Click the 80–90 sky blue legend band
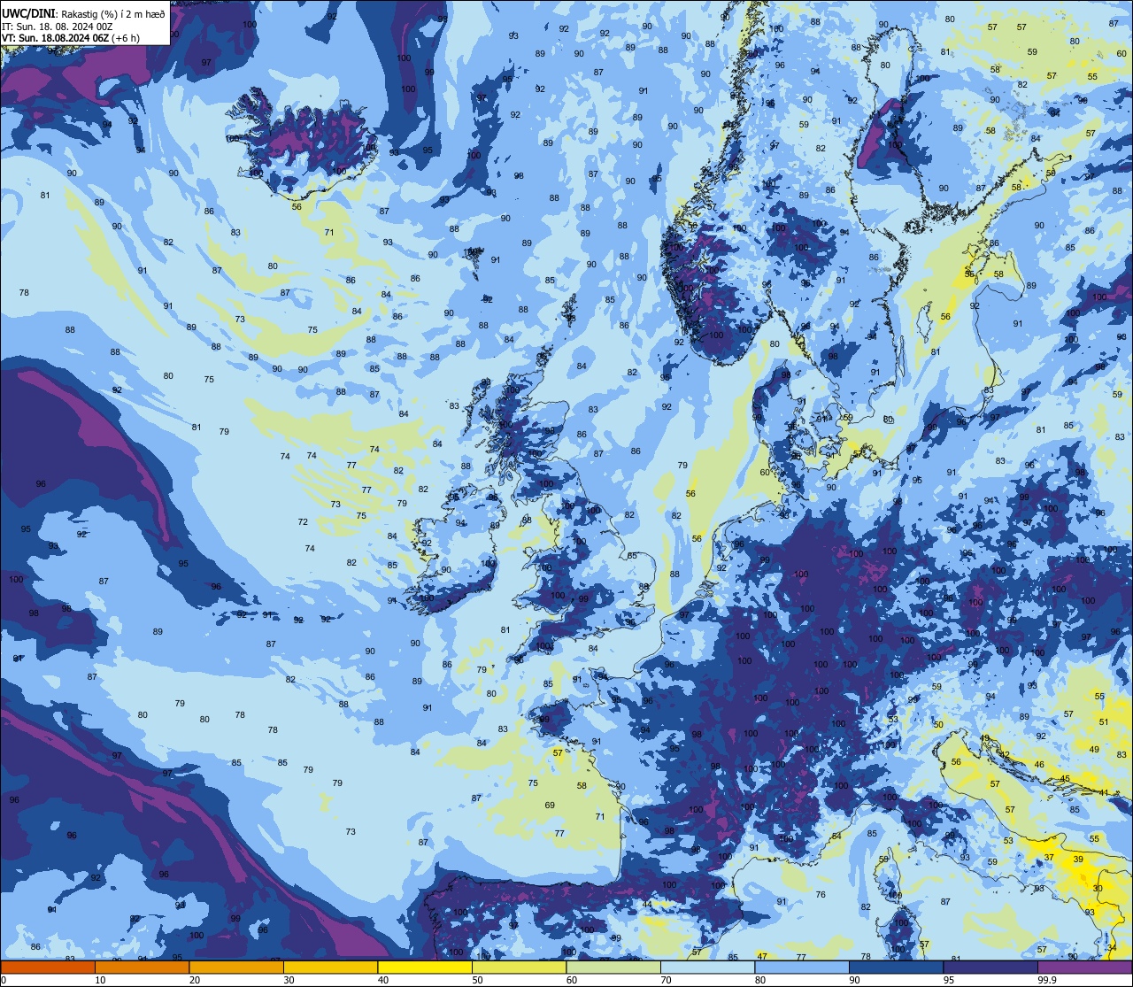Image resolution: width=1133 pixels, height=987 pixels. 802,967
